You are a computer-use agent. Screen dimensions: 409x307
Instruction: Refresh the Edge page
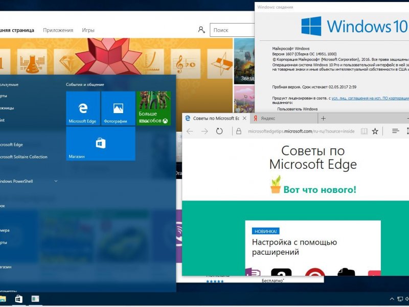pyautogui.click(x=219, y=131)
